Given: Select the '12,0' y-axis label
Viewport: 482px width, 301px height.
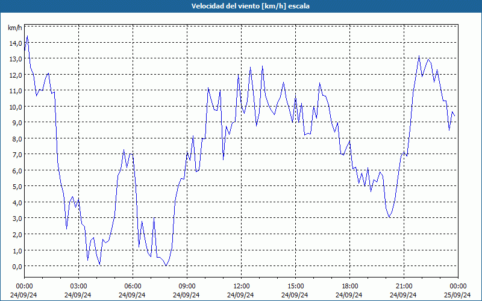Looking at the screenshot, I should pyautogui.click(x=16, y=75).
